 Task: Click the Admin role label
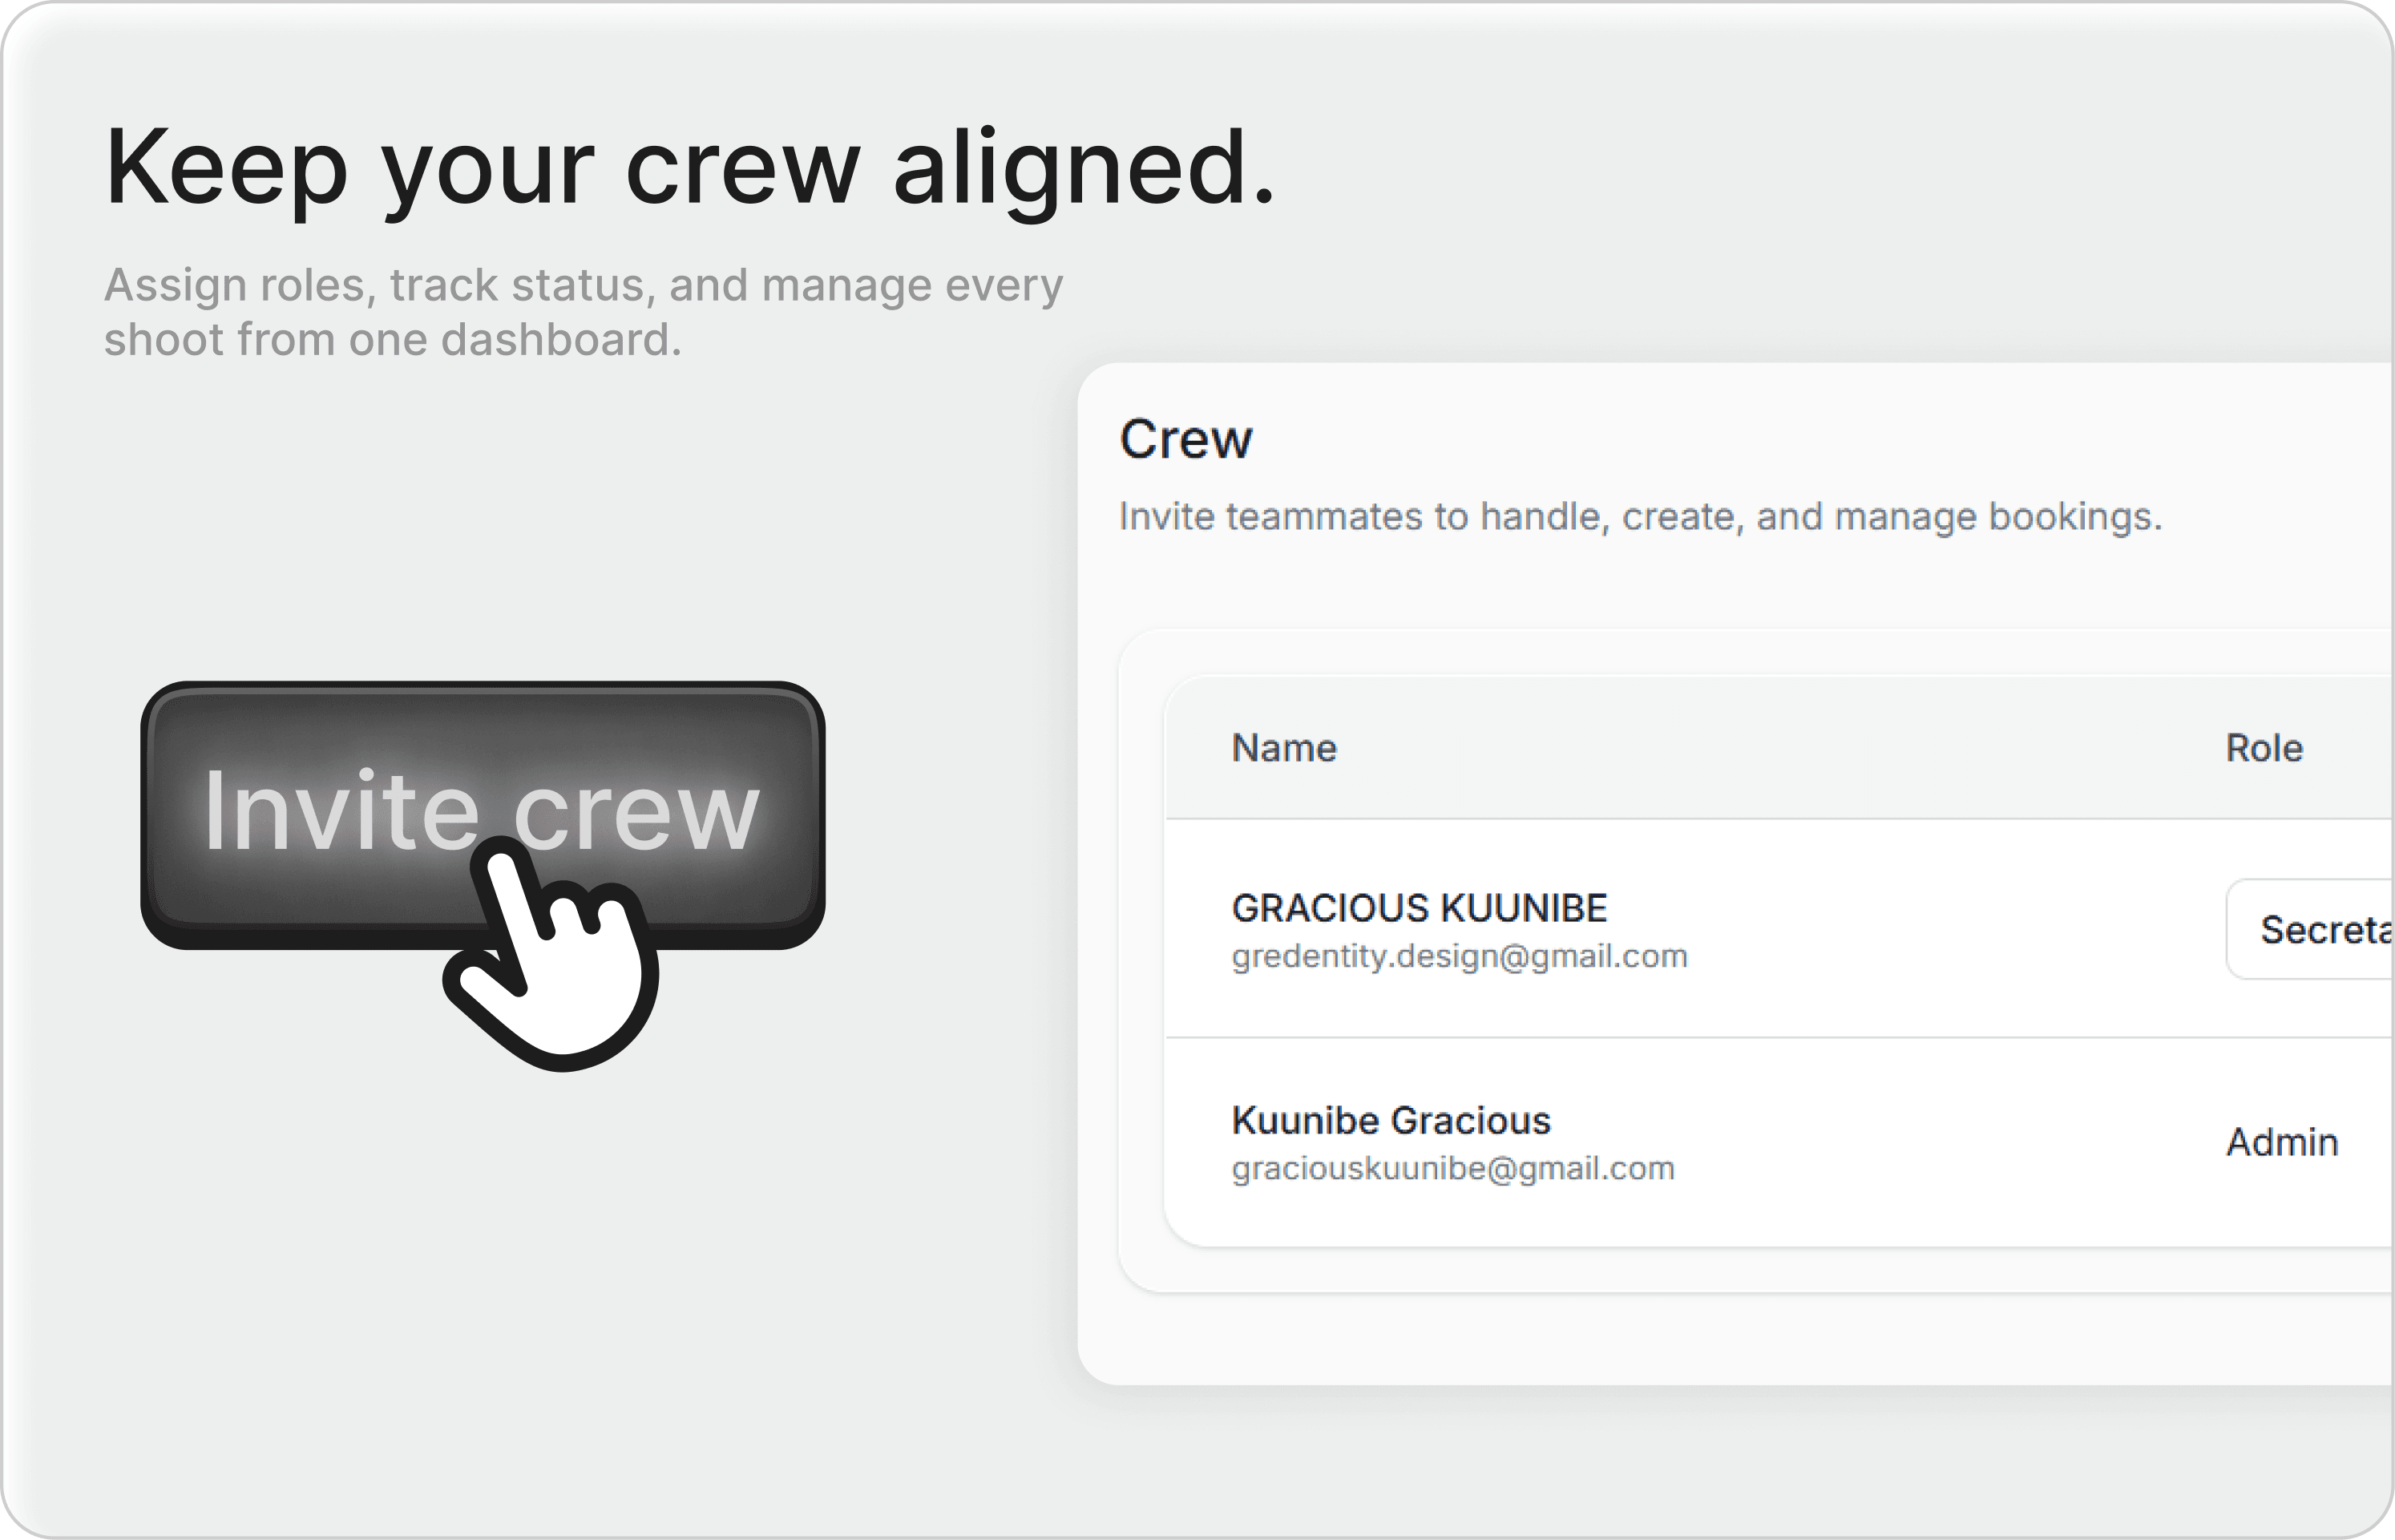[x=2283, y=1142]
